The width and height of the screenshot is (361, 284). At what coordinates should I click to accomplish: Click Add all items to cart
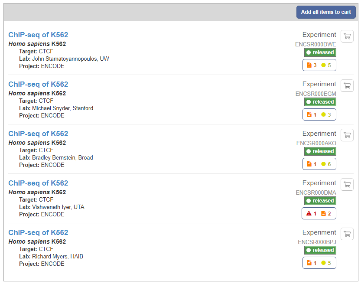pos(326,12)
